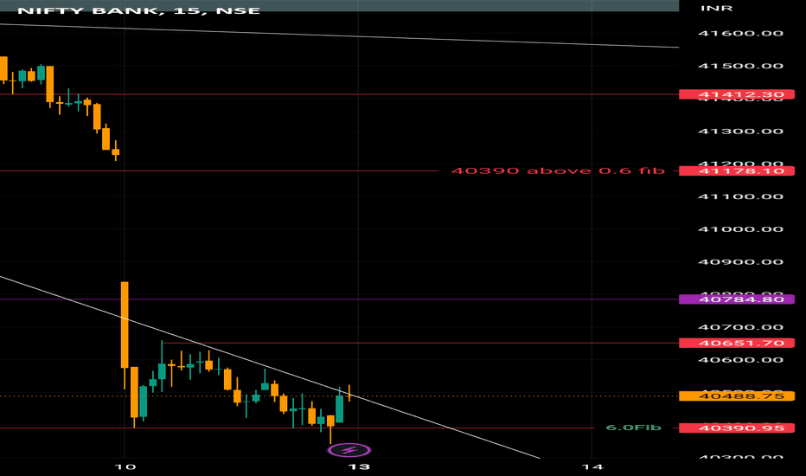This screenshot has height=476, width=806.
Task: Click the 40700.00 price axis tick
Action: coord(740,327)
